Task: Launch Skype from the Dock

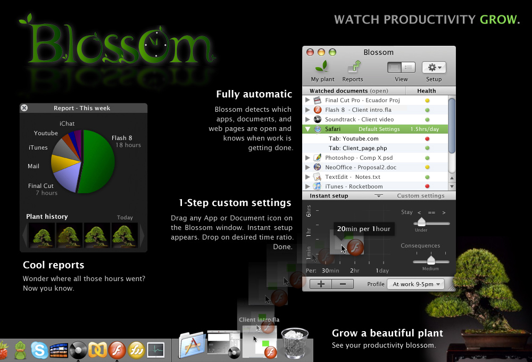Action: pos(39,350)
